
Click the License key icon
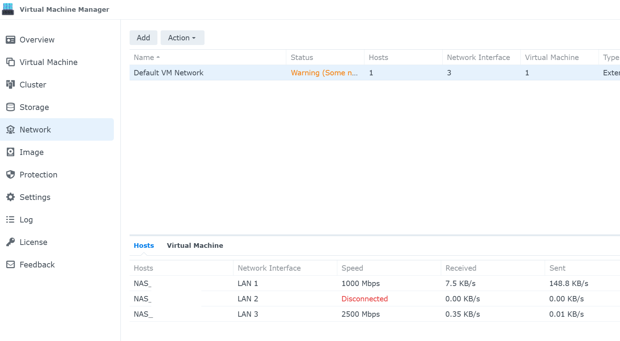(x=11, y=242)
